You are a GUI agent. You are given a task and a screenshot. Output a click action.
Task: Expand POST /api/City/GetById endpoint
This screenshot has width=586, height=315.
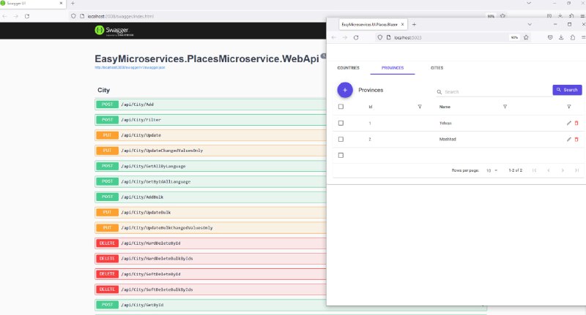[x=210, y=305]
